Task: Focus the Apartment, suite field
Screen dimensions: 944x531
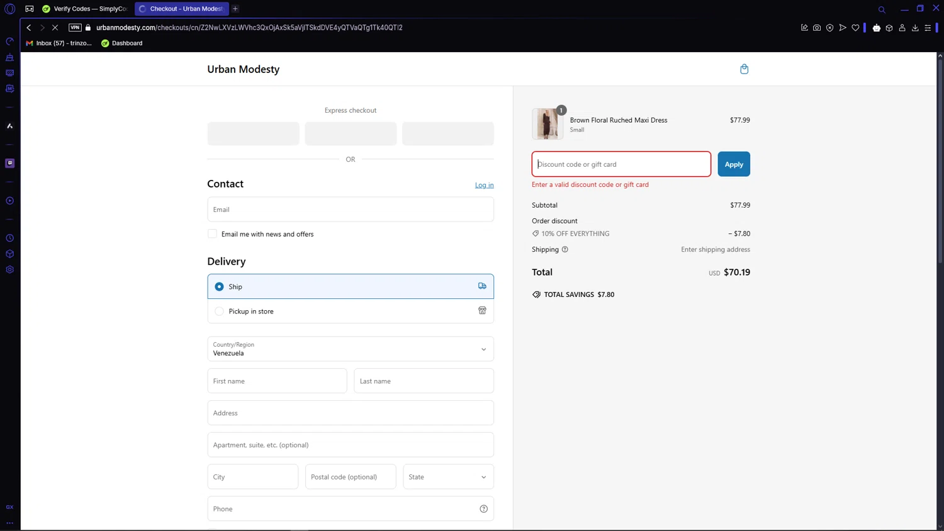Action: pos(351,445)
